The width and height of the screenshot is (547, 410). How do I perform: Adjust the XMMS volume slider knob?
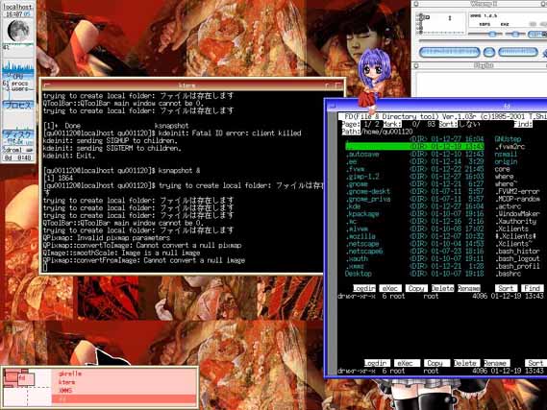(492, 34)
